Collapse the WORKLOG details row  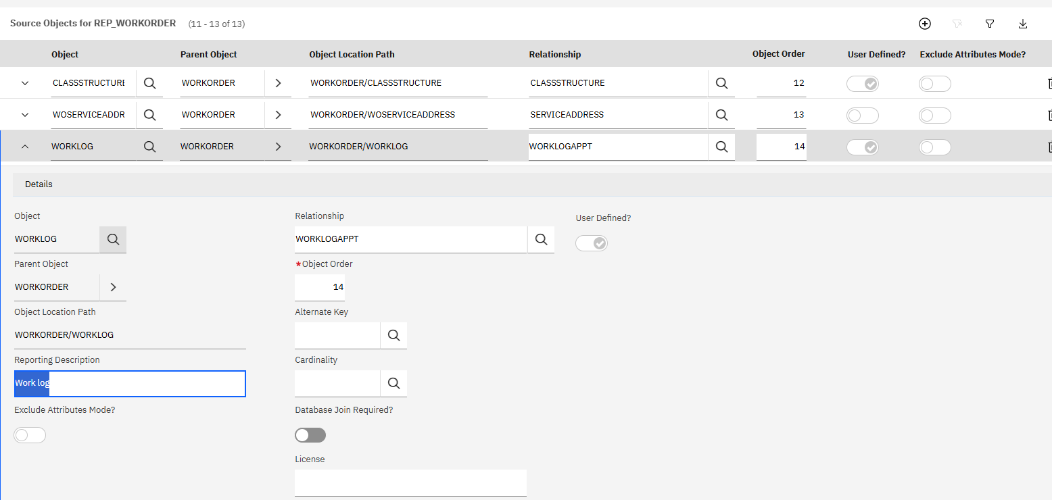point(24,146)
